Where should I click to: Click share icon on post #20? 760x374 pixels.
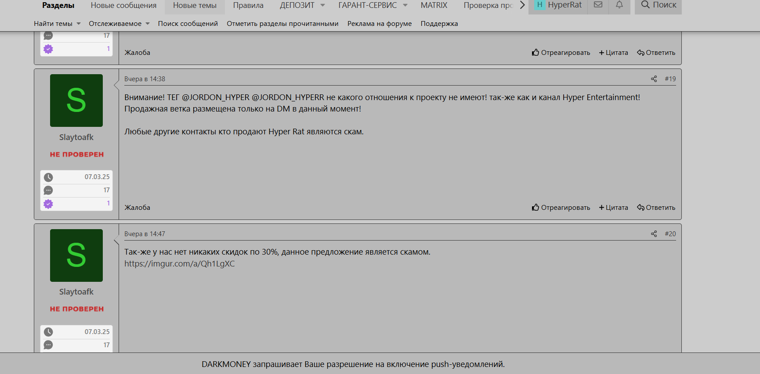[x=654, y=234]
